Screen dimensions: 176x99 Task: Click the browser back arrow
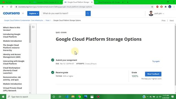[x=3, y=7]
